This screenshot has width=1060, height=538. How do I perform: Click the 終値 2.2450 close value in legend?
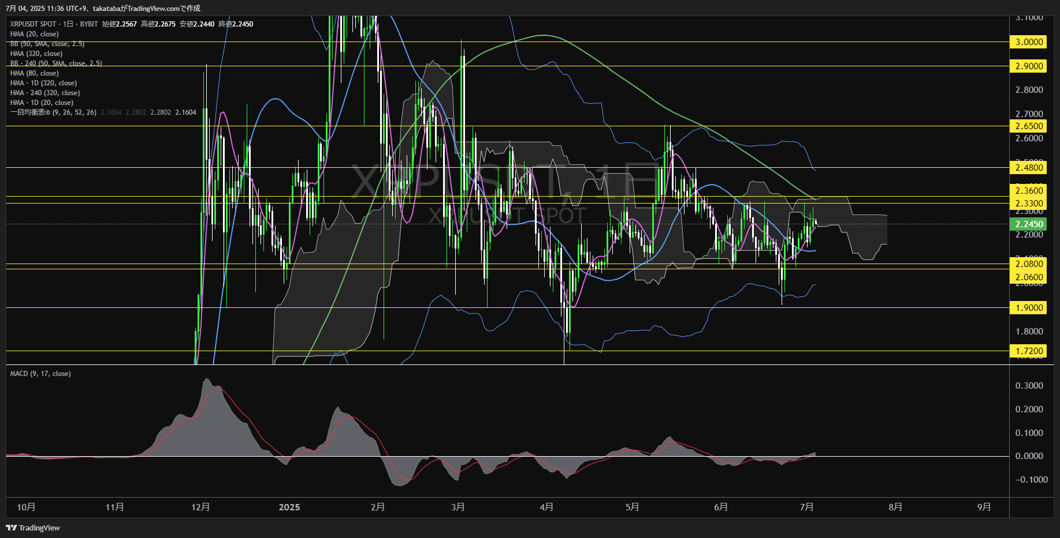[236, 24]
